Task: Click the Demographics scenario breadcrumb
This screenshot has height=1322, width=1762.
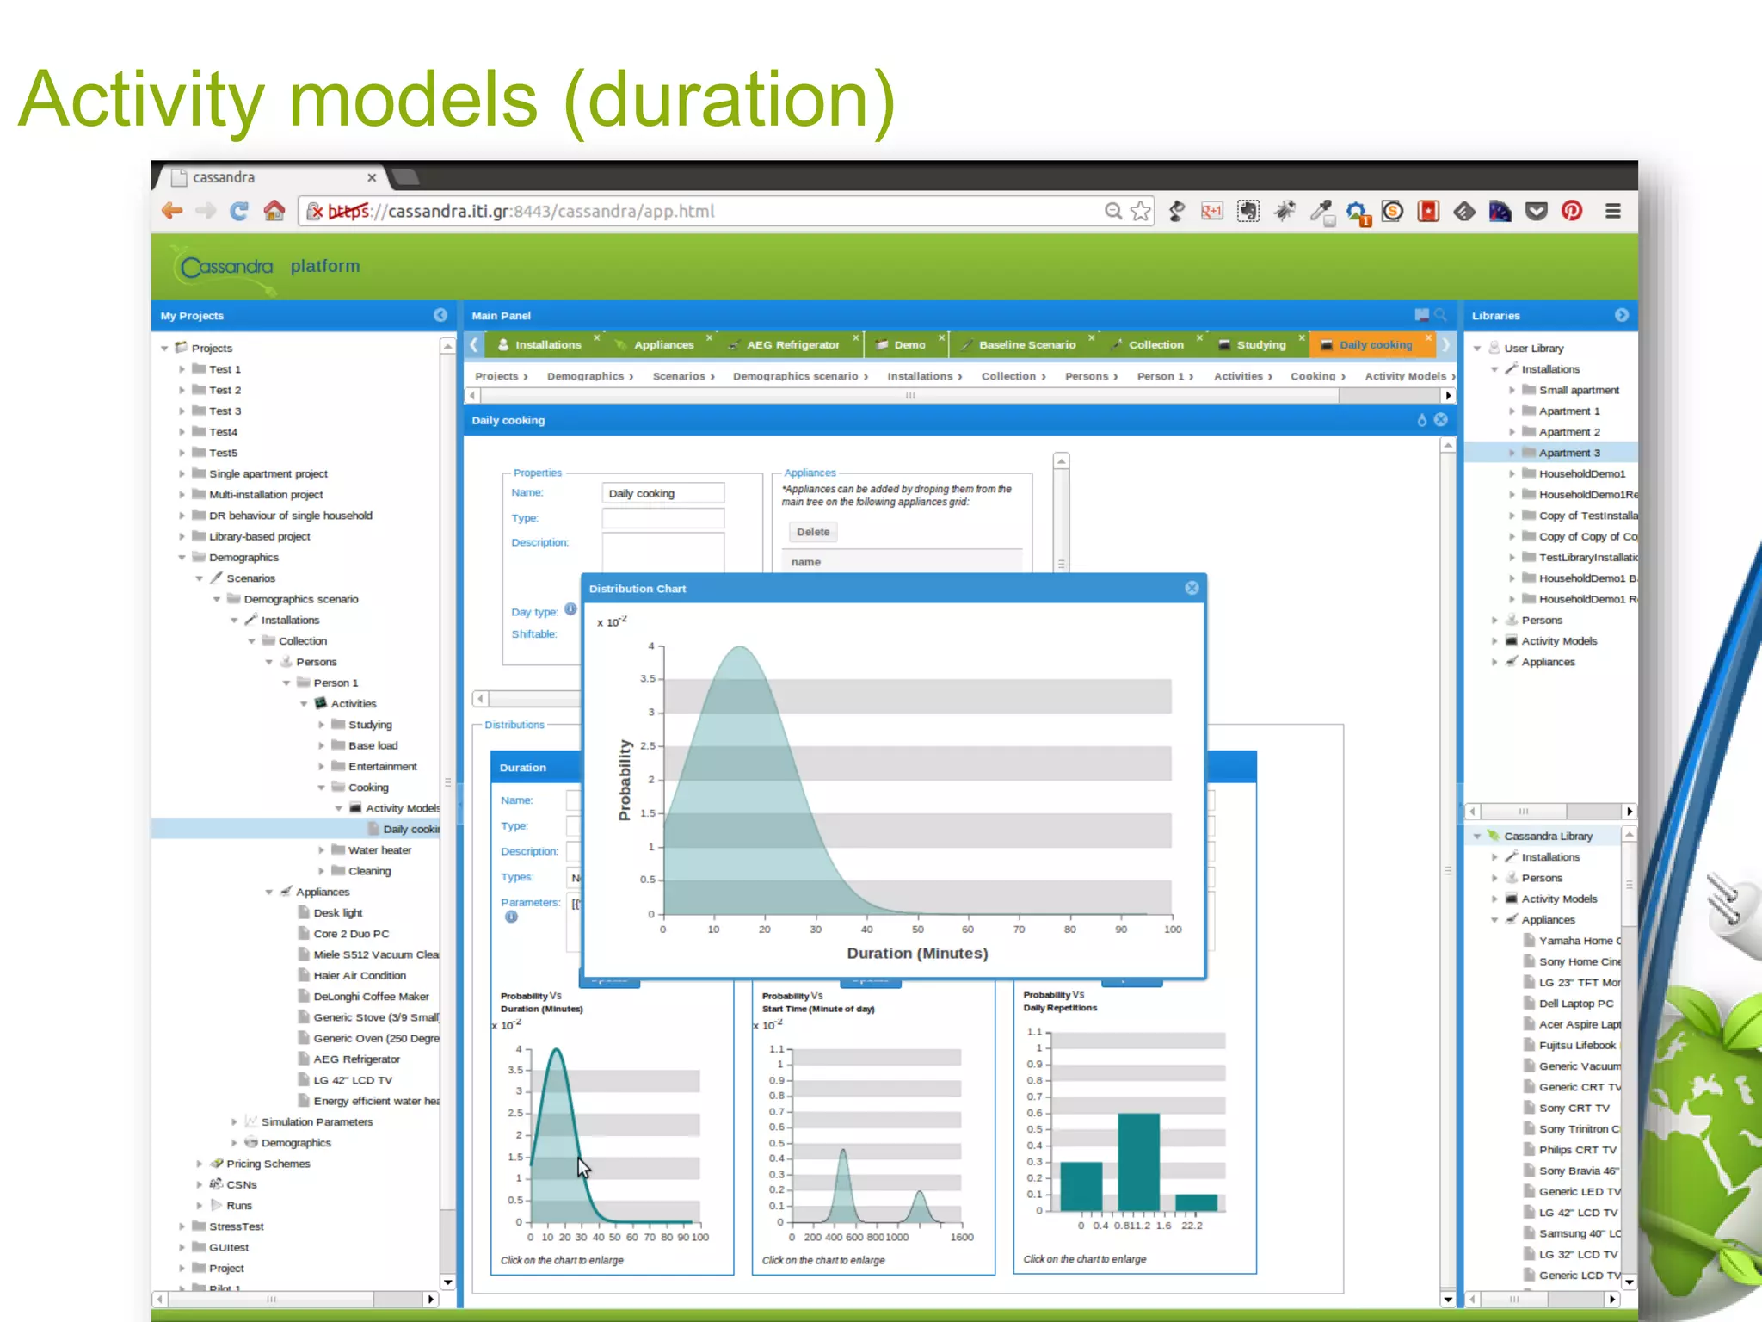Action: coord(795,376)
